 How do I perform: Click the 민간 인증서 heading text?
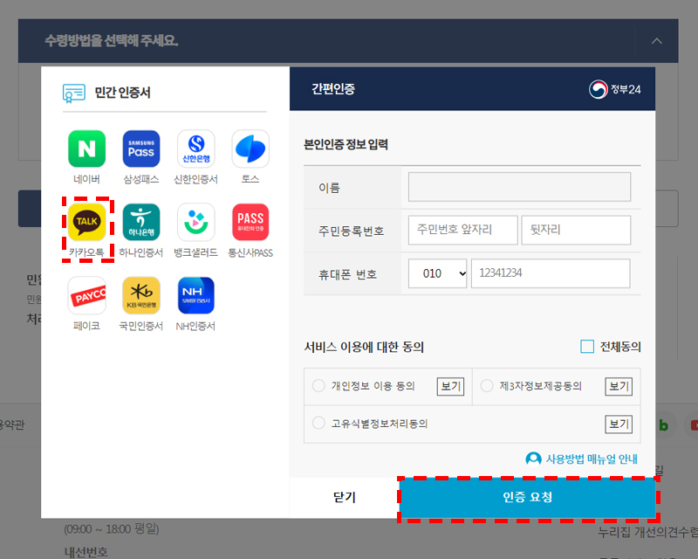[x=122, y=93]
